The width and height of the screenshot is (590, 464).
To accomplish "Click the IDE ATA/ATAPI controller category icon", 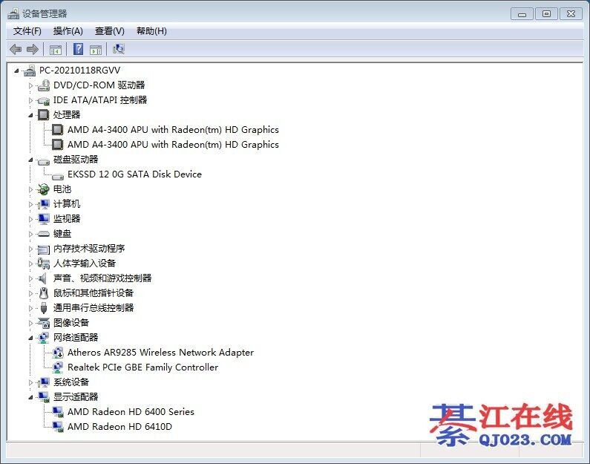I will tap(44, 100).
